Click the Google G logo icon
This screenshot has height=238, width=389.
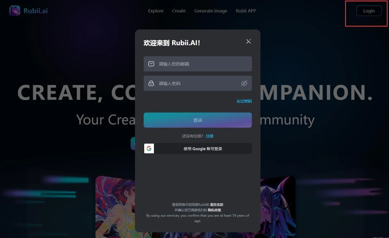point(149,148)
